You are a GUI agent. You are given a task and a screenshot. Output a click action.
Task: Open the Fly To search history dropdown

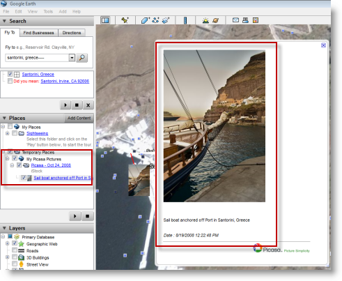[x=72, y=58]
